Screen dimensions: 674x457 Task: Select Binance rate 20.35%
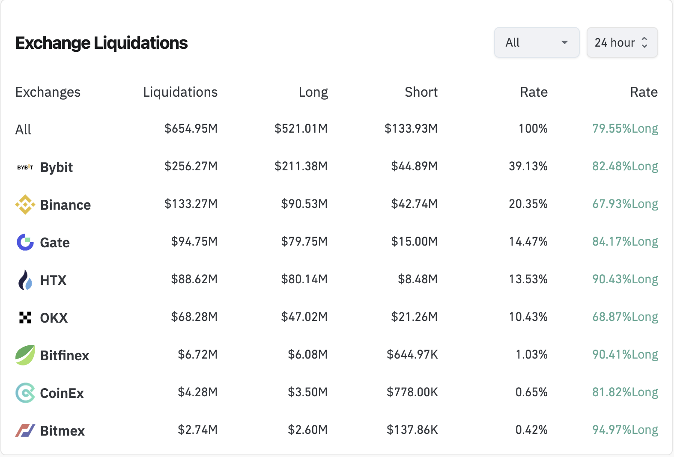pyautogui.click(x=528, y=204)
